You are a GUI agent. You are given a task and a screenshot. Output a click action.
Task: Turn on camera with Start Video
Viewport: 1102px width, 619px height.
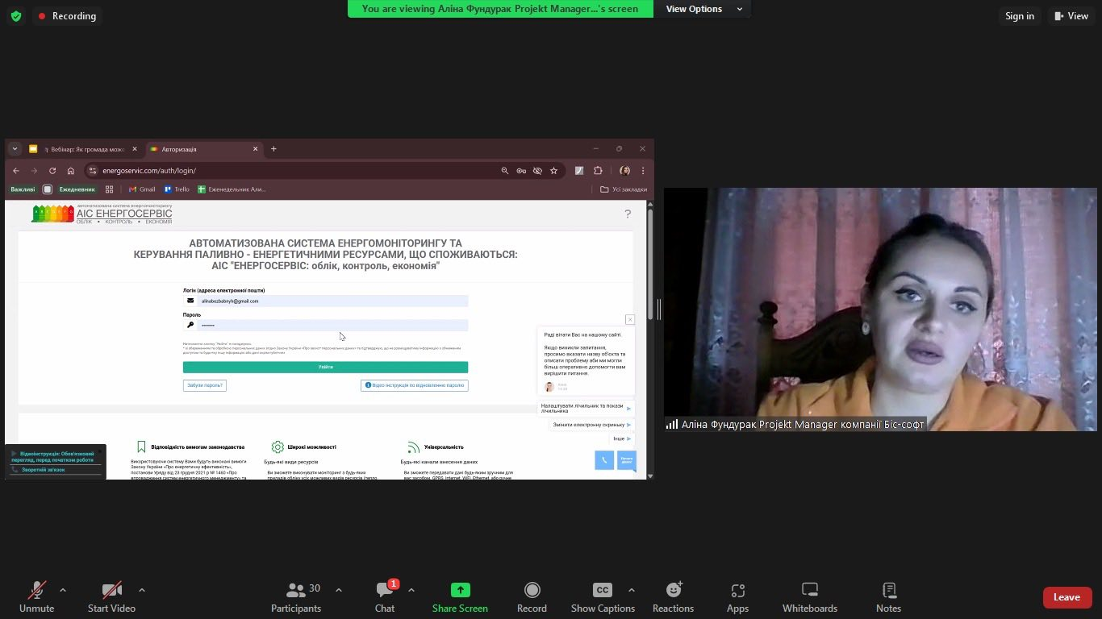pos(111,597)
